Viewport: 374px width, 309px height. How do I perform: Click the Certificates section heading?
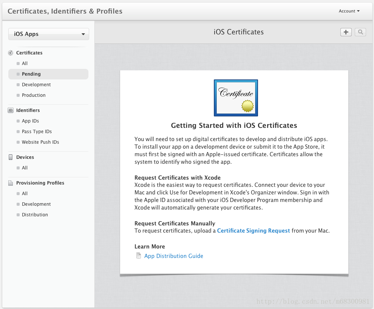[x=29, y=53]
